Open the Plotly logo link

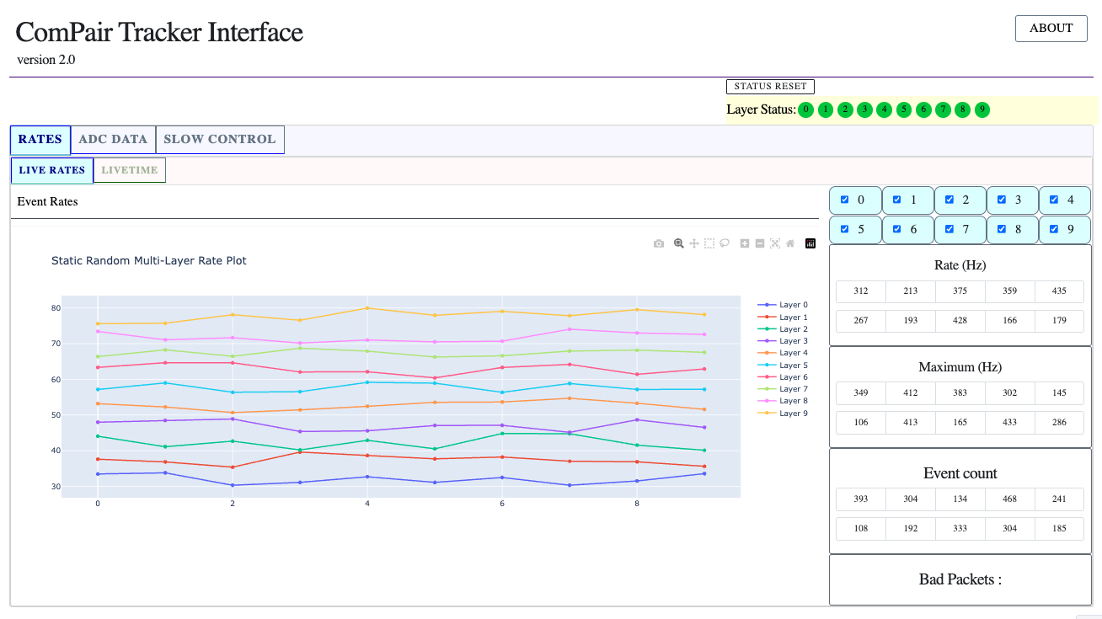[810, 243]
